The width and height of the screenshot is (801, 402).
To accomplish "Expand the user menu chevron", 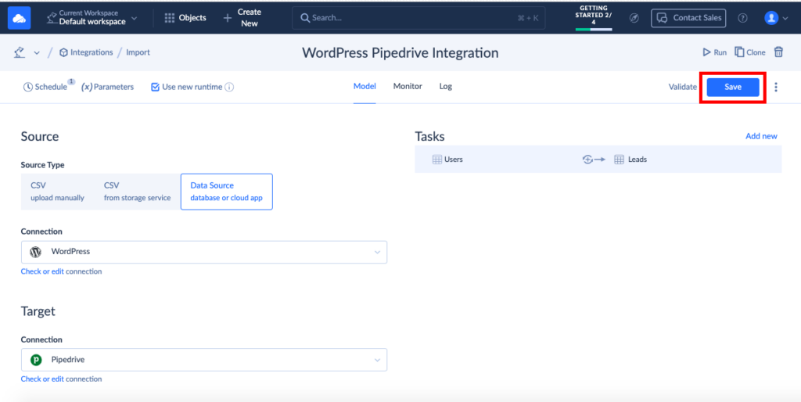I will [785, 19].
